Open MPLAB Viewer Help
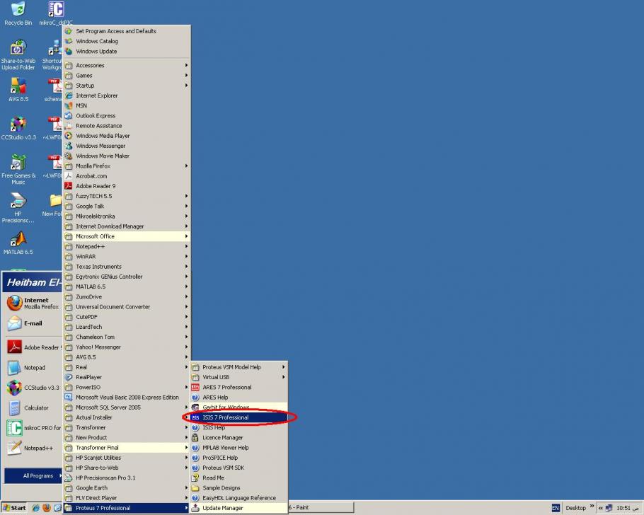The height and width of the screenshot is (515, 644). pos(238,448)
